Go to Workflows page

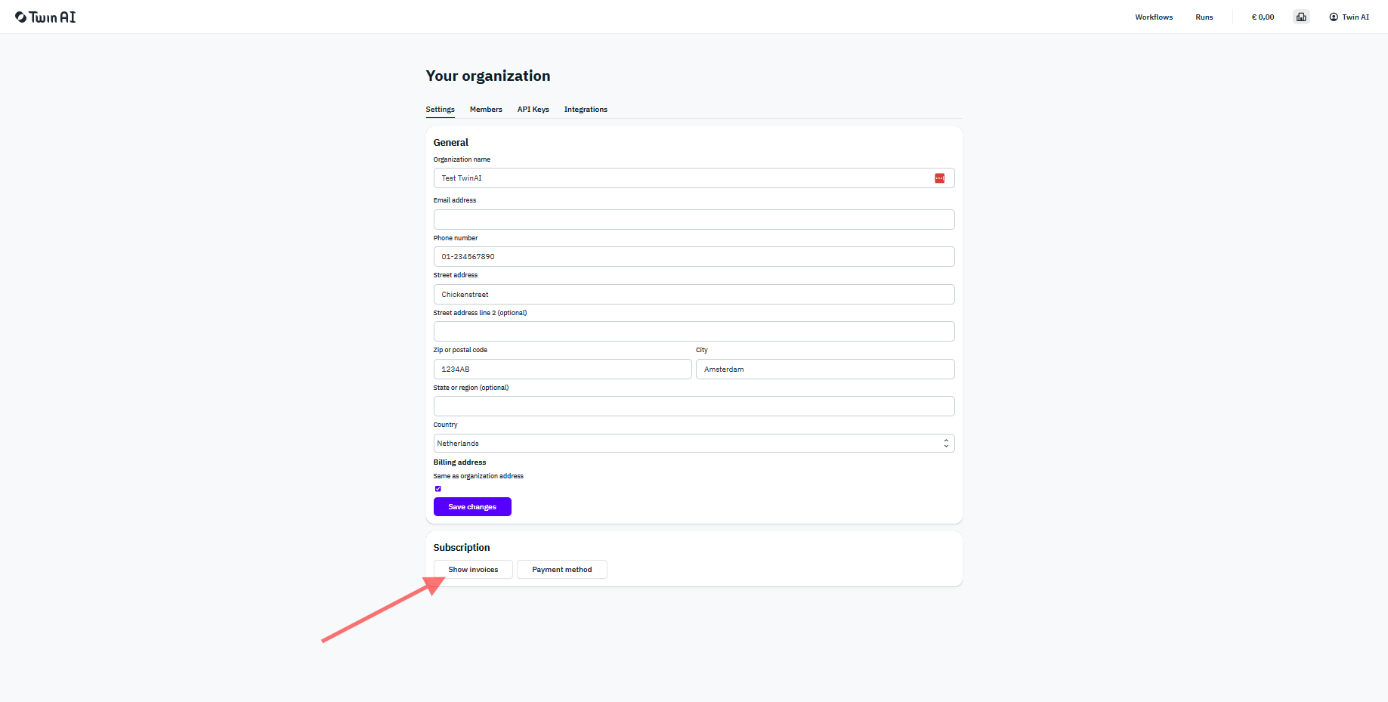(1154, 17)
